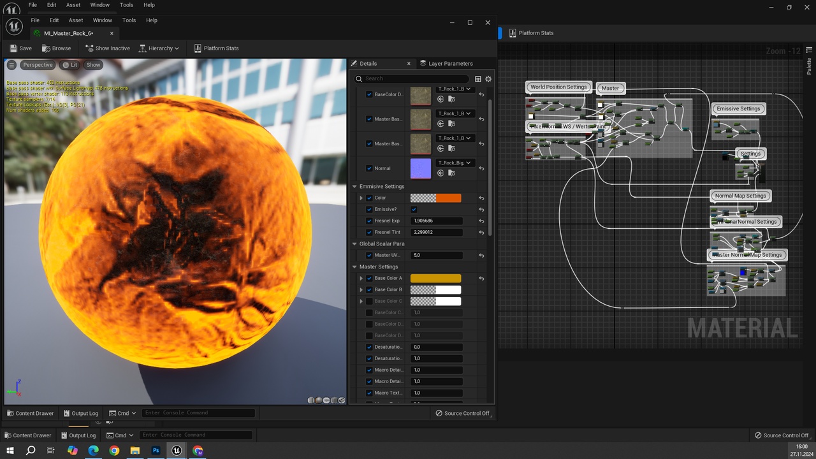Click the viewport Show button
816x459 pixels.
click(x=93, y=65)
